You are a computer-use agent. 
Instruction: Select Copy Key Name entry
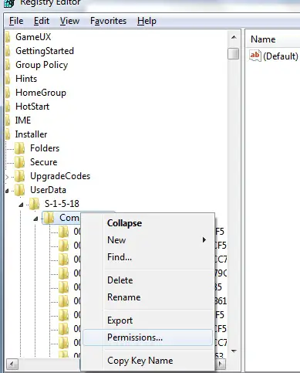click(147, 361)
